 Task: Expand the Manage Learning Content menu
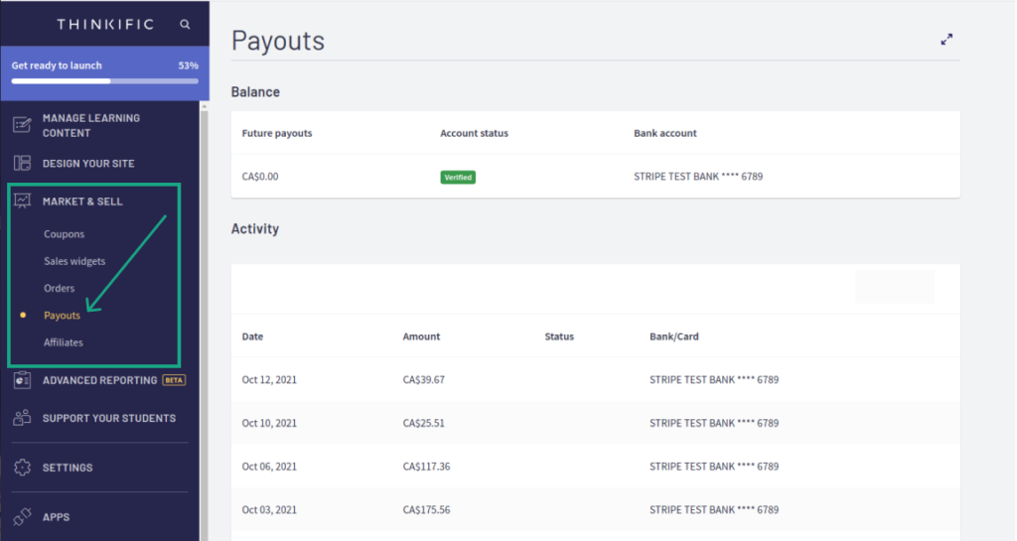click(90, 125)
